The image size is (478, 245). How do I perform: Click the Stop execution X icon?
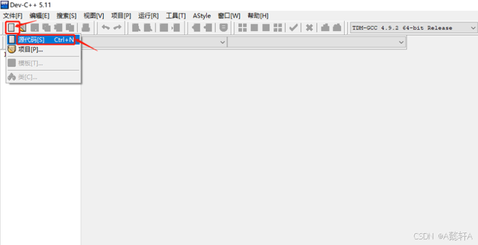pyautogui.click(x=309, y=28)
